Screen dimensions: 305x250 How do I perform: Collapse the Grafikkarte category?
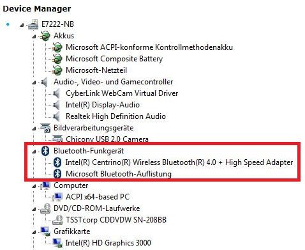34,232
